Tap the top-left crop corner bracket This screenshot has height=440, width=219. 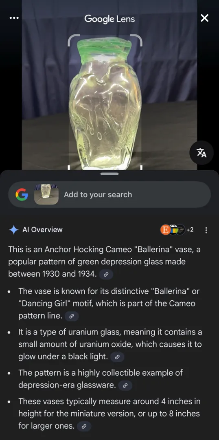[x=73, y=40]
